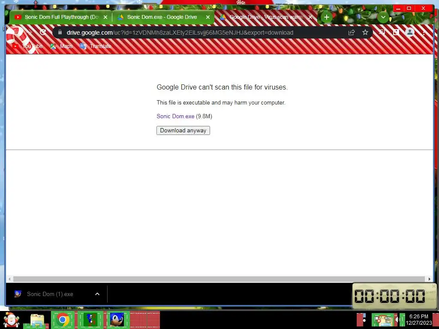Close the Virus scan warning tab

[310, 17]
